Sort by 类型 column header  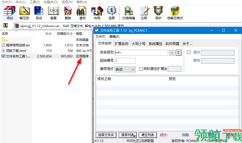coord(83,34)
